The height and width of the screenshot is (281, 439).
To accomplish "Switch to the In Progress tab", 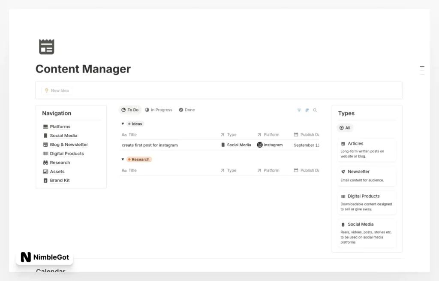I will tap(159, 110).
